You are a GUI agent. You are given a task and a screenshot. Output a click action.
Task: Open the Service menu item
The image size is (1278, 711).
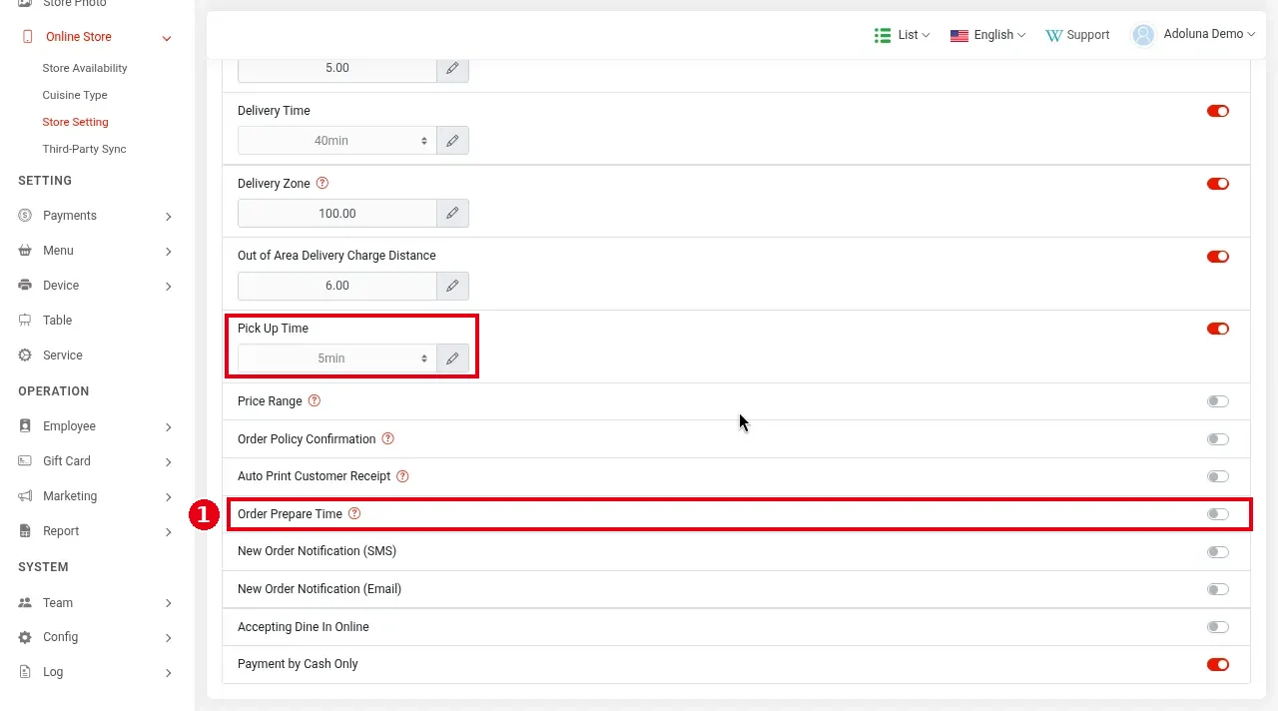[62, 355]
